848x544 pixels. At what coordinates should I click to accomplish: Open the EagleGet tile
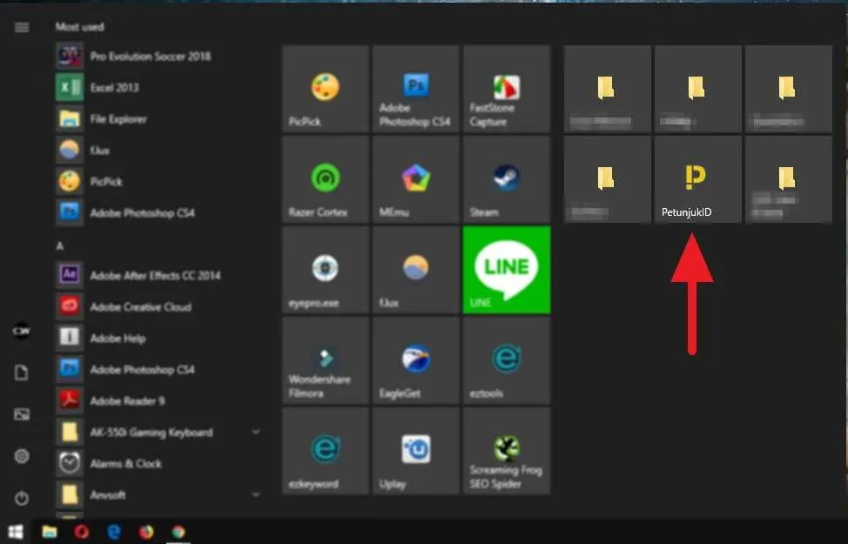click(416, 360)
